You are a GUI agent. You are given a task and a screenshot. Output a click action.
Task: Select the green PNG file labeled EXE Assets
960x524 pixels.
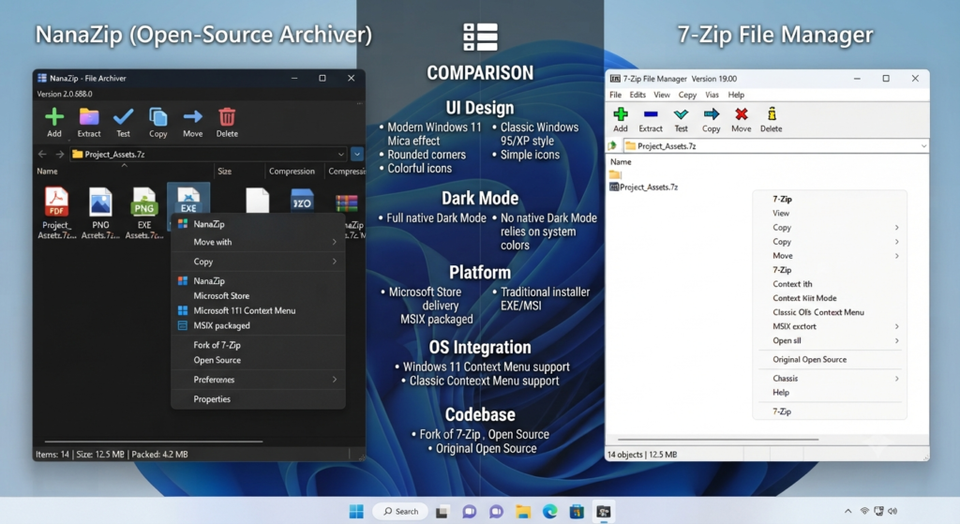point(143,202)
